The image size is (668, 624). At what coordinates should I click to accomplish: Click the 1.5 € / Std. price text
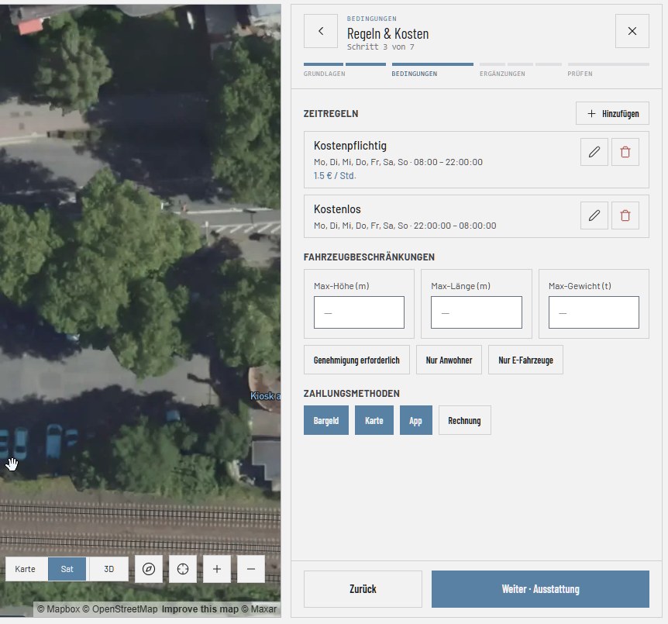(x=335, y=176)
